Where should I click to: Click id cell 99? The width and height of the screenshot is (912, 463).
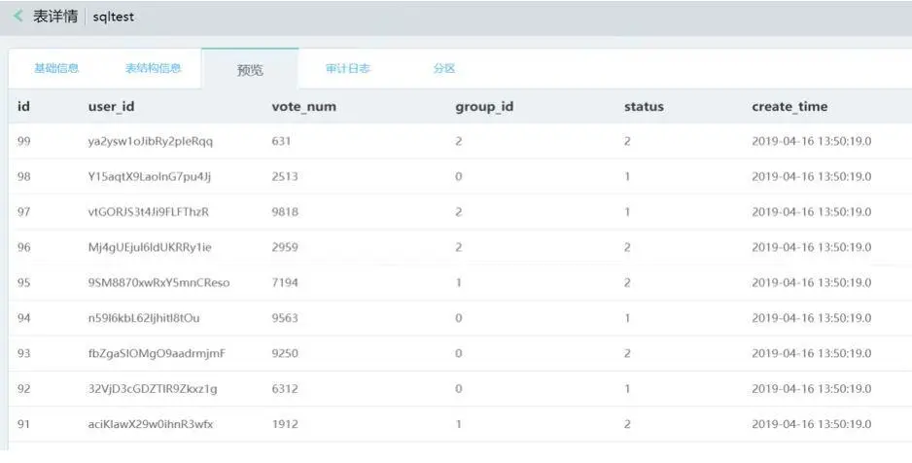click(24, 141)
